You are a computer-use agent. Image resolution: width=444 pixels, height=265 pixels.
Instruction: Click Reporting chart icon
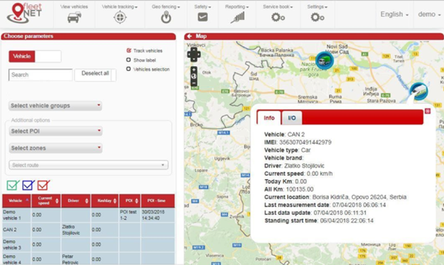coord(238,17)
